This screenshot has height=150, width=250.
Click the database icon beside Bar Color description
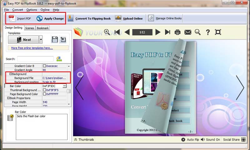point(10,118)
